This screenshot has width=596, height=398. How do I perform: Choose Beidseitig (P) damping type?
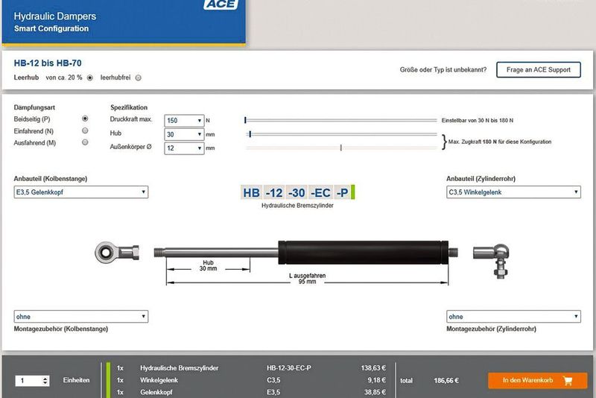85,119
